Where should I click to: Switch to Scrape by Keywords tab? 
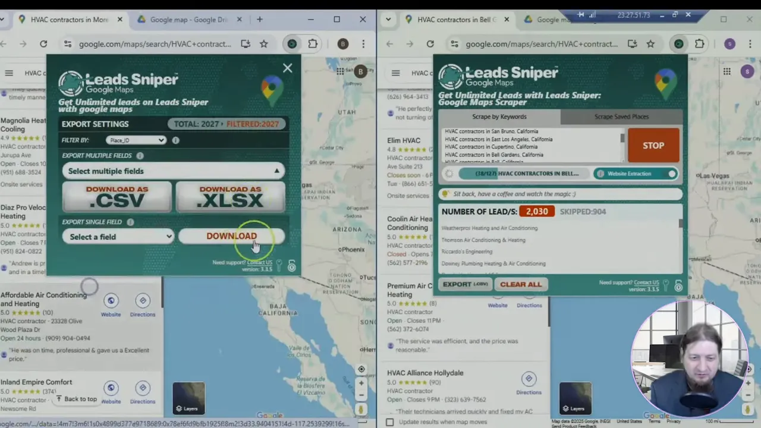[x=499, y=117]
